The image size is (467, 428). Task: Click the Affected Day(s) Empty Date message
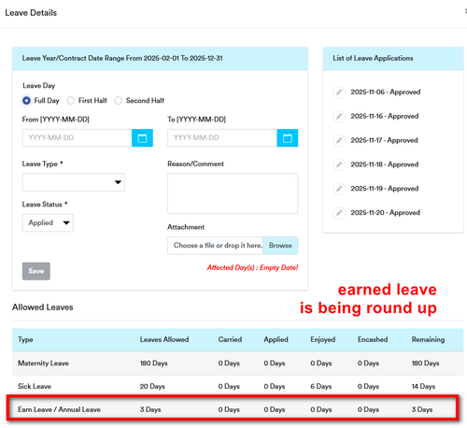point(252,267)
